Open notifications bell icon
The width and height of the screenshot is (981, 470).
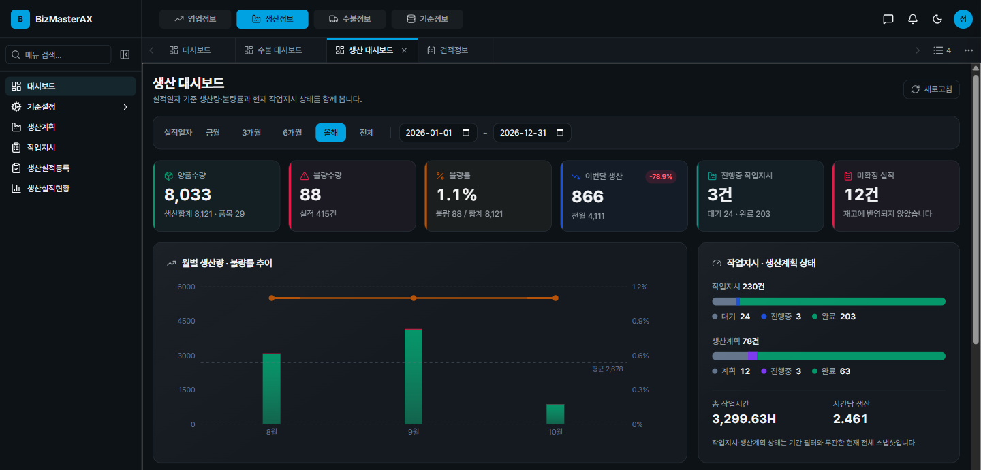pyautogui.click(x=913, y=19)
